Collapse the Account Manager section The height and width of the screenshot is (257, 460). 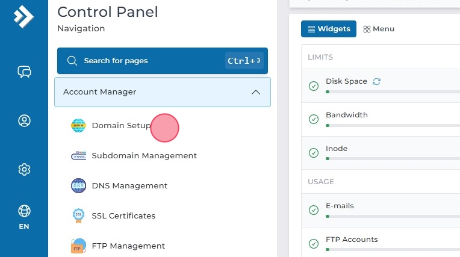255,92
